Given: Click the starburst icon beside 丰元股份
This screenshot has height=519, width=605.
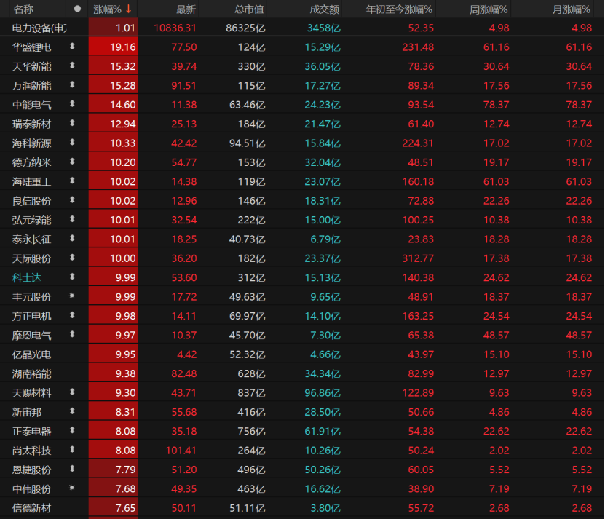Looking at the screenshot, I should tap(72, 296).
